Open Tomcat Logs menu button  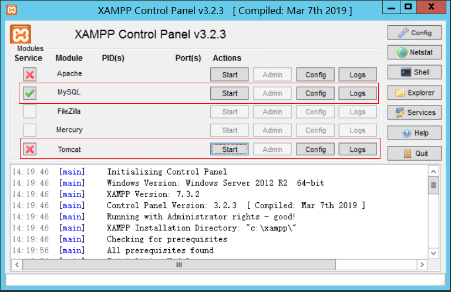point(358,150)
